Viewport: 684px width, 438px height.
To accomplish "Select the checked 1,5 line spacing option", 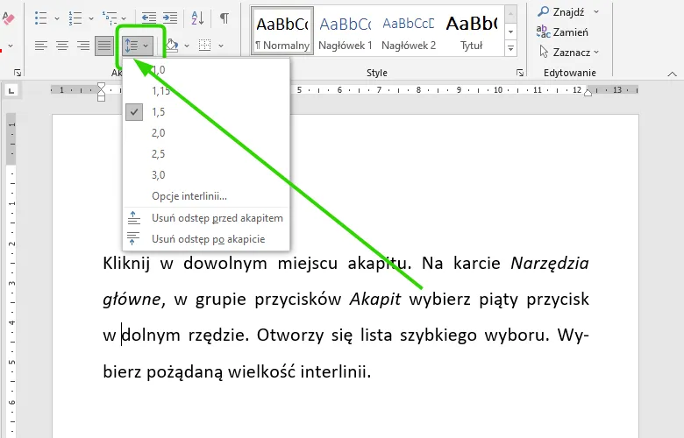I will coord(158,112).
